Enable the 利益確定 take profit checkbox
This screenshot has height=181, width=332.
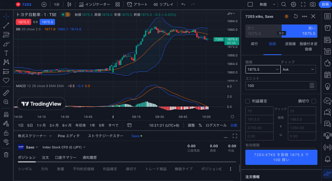248,101
